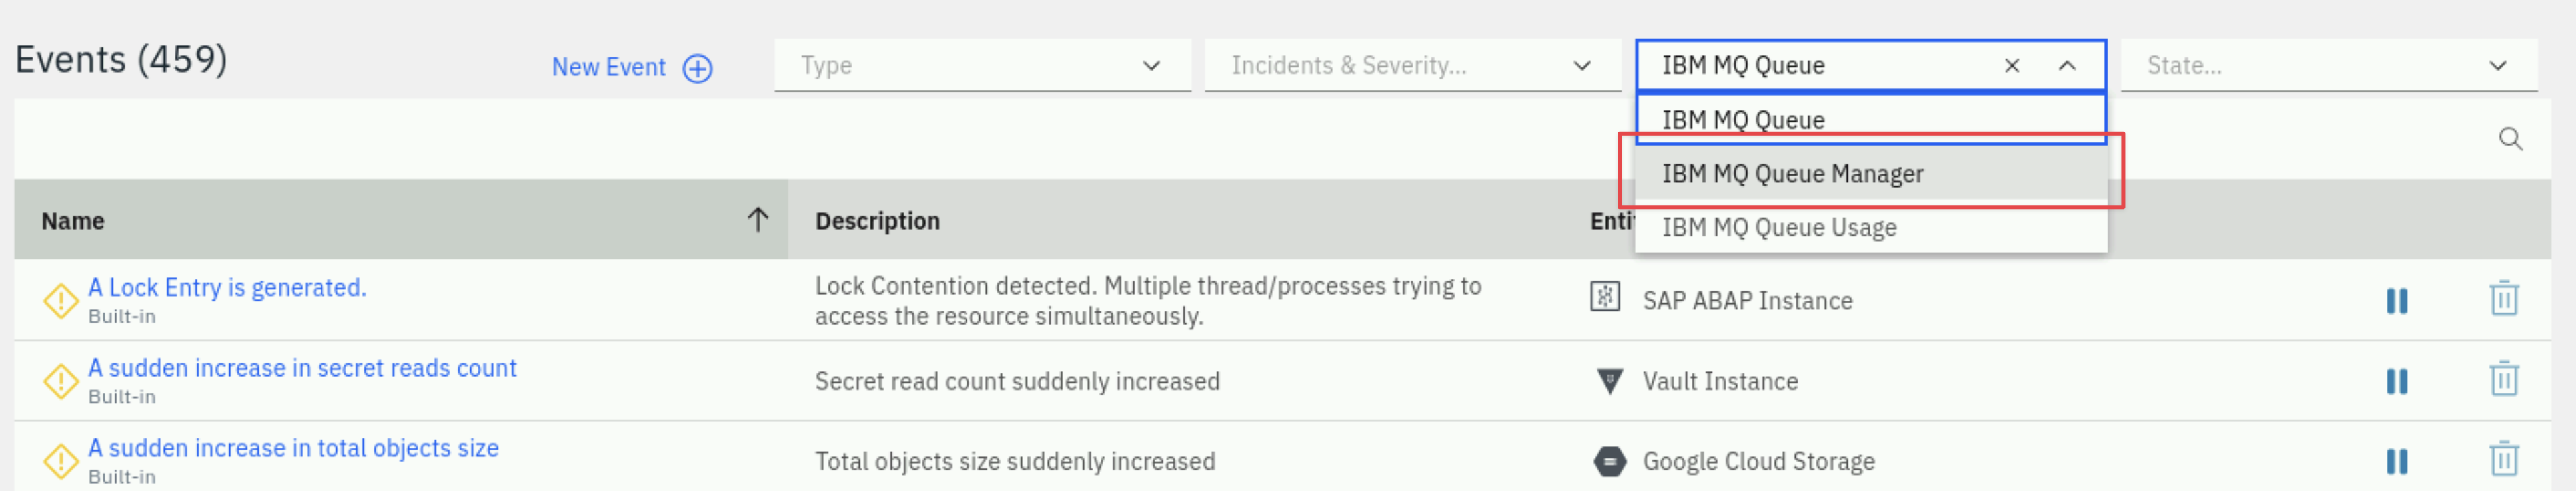Open 'A sudden increase in secret reads count'
Image resolution: width=2576 pixels, height=491 pixels.
302,369
